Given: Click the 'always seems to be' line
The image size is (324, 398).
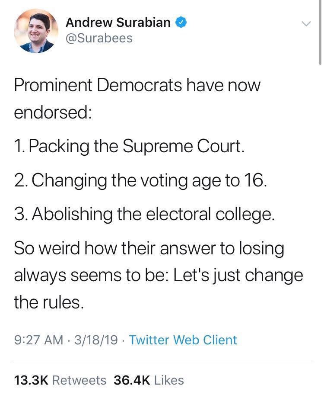Looking at the screenshot, I should (159, 275).
